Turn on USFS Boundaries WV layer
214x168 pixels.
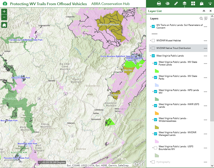pos(156,148)
